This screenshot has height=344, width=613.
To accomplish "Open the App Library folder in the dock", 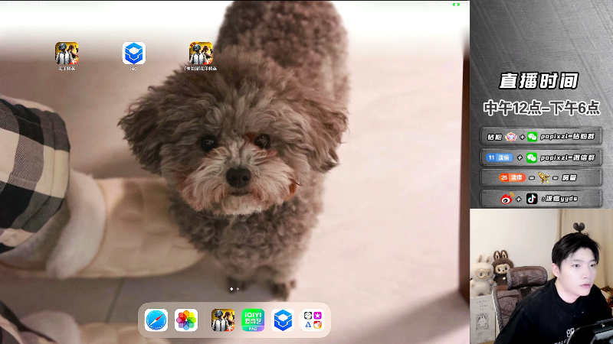I will [x=313, y=320].
